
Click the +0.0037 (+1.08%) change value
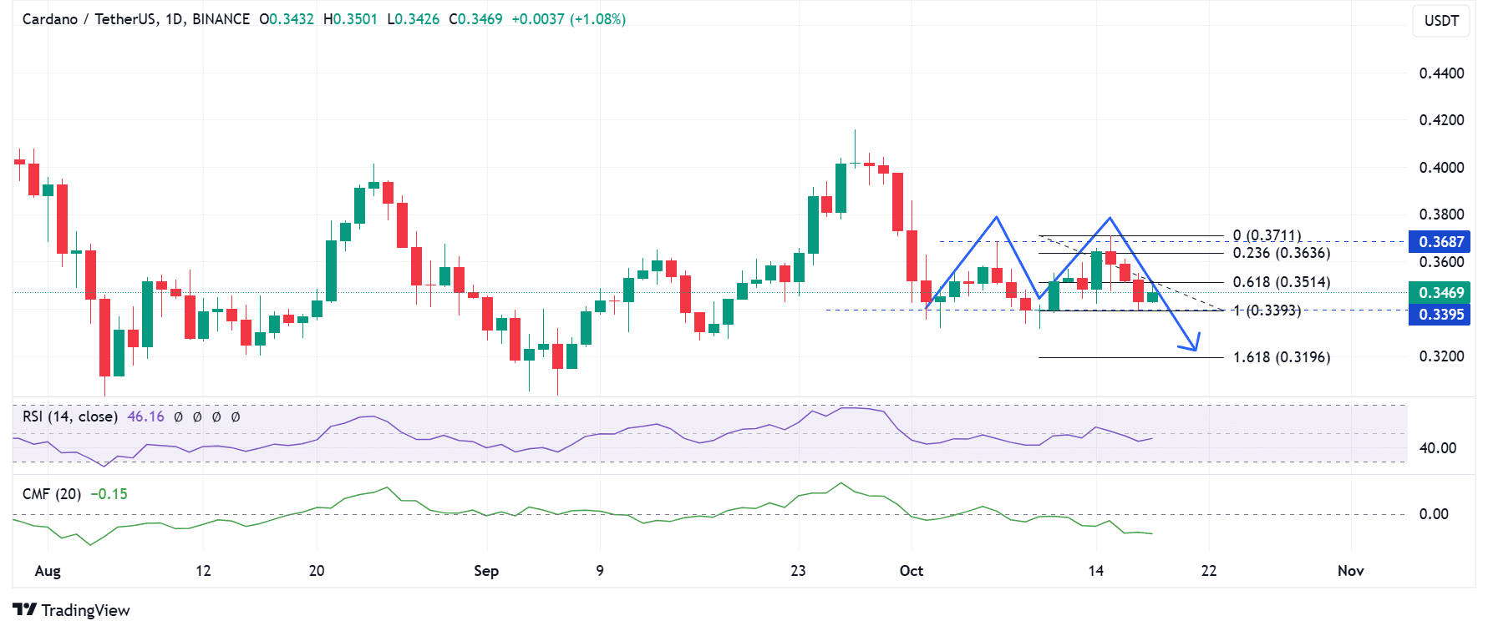(x=568, y=19)
